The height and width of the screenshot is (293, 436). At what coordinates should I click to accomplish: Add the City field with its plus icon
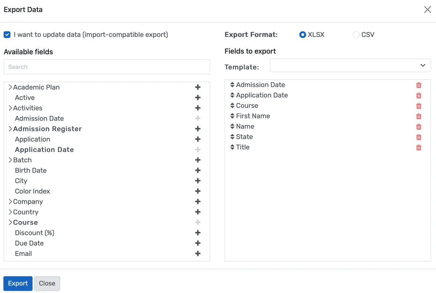(x=198, y=181)
